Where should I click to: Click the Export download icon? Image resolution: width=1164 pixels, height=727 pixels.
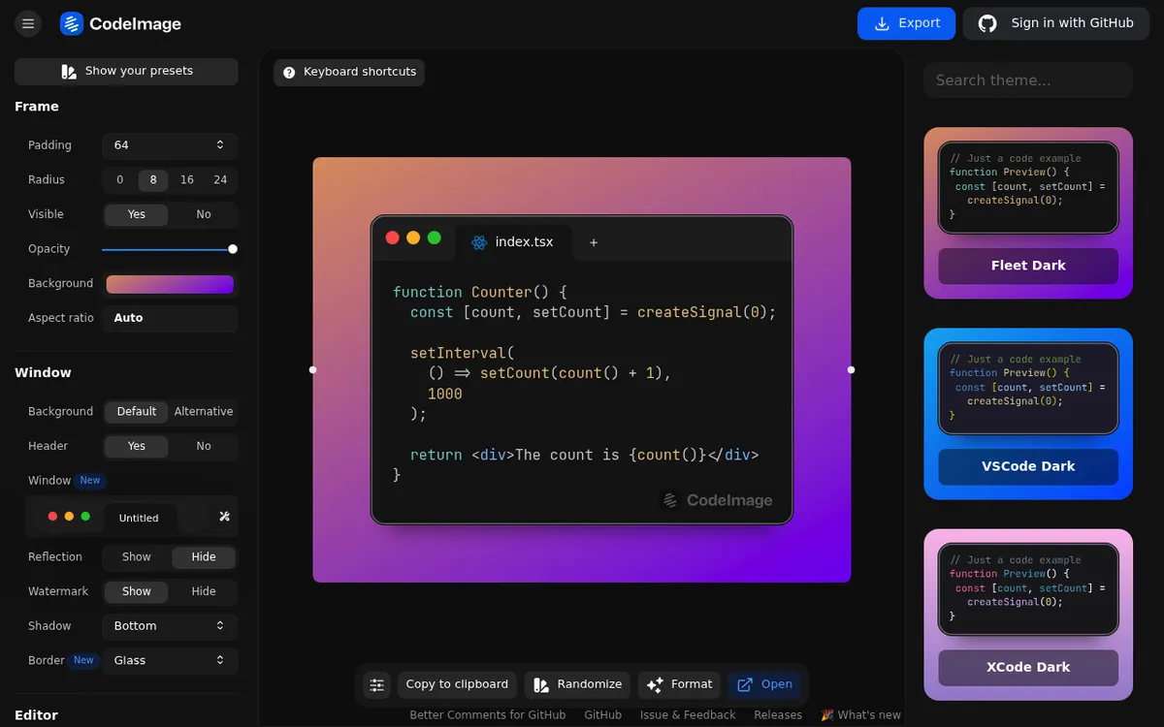pos(882,23)
